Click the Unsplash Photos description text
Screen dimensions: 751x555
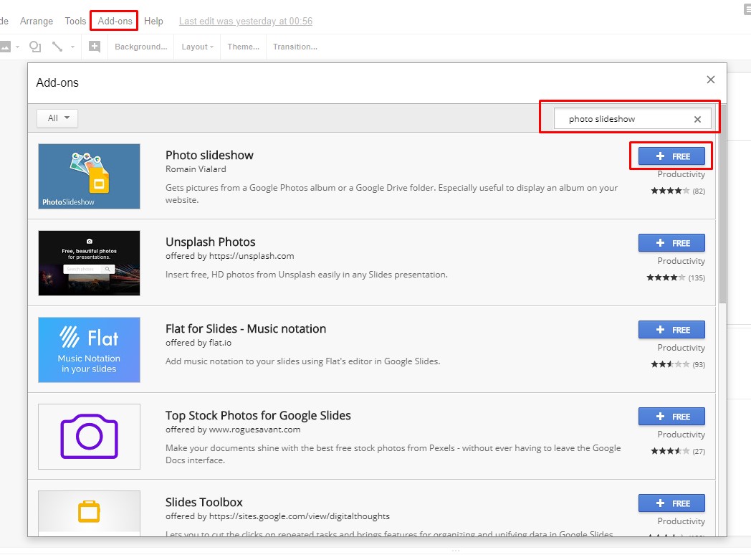click(307, 275)
